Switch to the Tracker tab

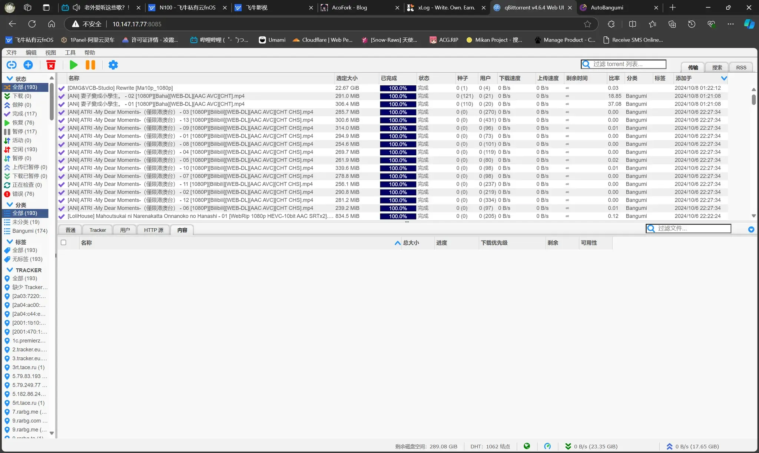click(x=97, y=230)
